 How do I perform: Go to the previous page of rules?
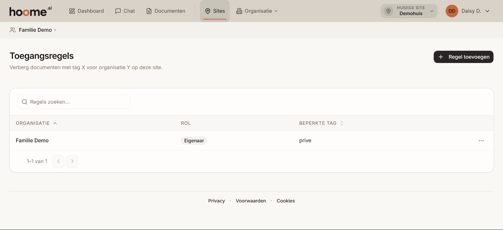(x=58, y=161)
